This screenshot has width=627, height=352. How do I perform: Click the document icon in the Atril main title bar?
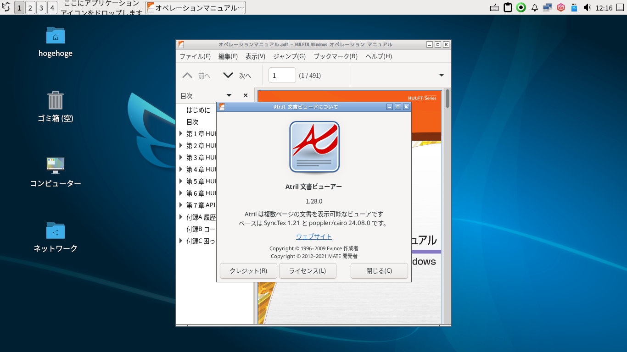pyautogui.click(x=181, y=44)
